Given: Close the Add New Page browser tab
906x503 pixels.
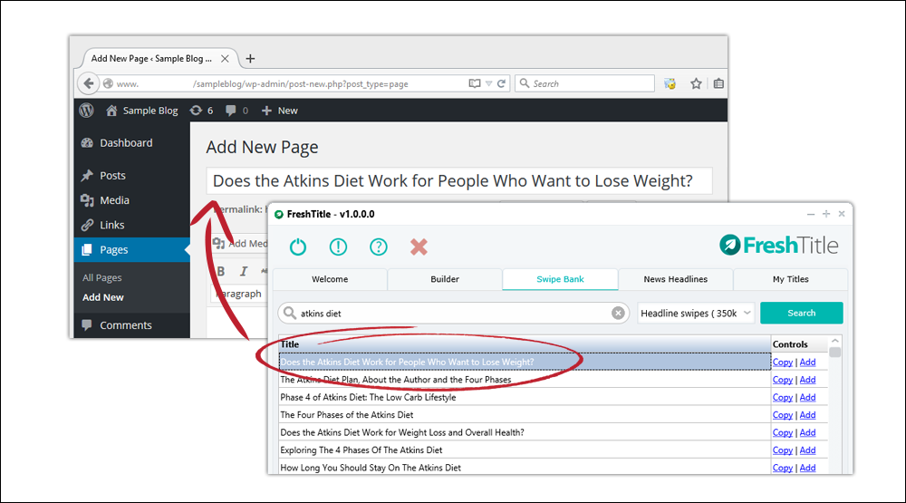Looking at the screenshot, I should pyautogui.click(x=225, y=58).
